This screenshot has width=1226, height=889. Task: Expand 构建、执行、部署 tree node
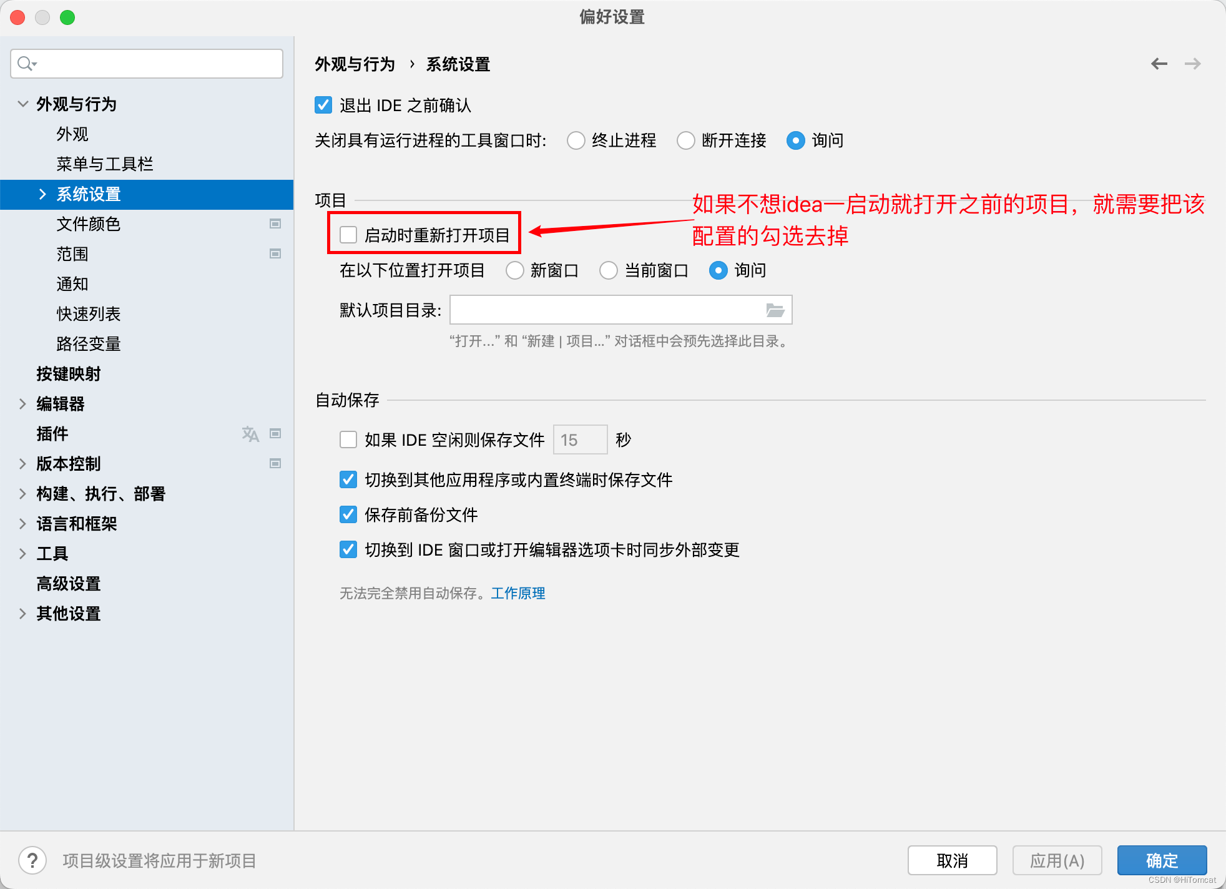pyautogui.click(x=23, y=494)
